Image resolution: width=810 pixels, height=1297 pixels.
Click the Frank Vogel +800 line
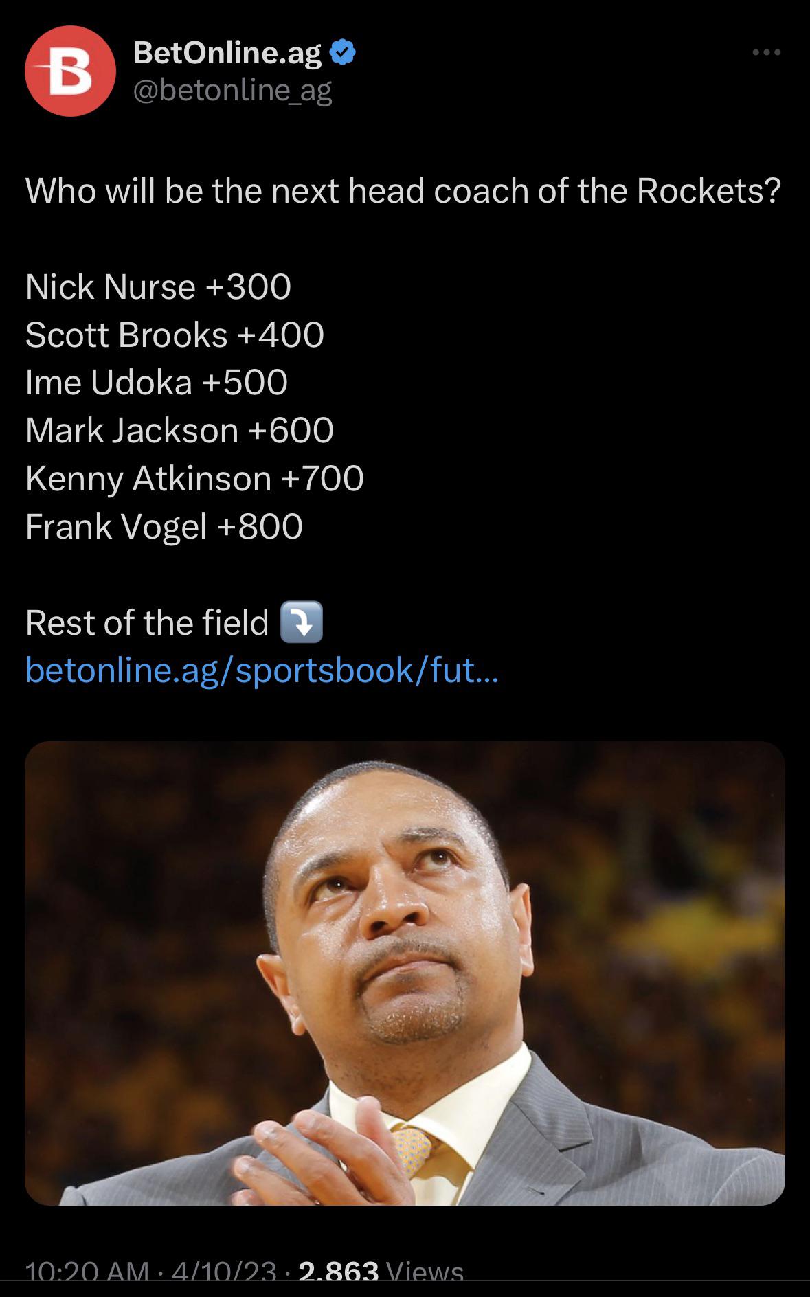click(x=164, y=527)
